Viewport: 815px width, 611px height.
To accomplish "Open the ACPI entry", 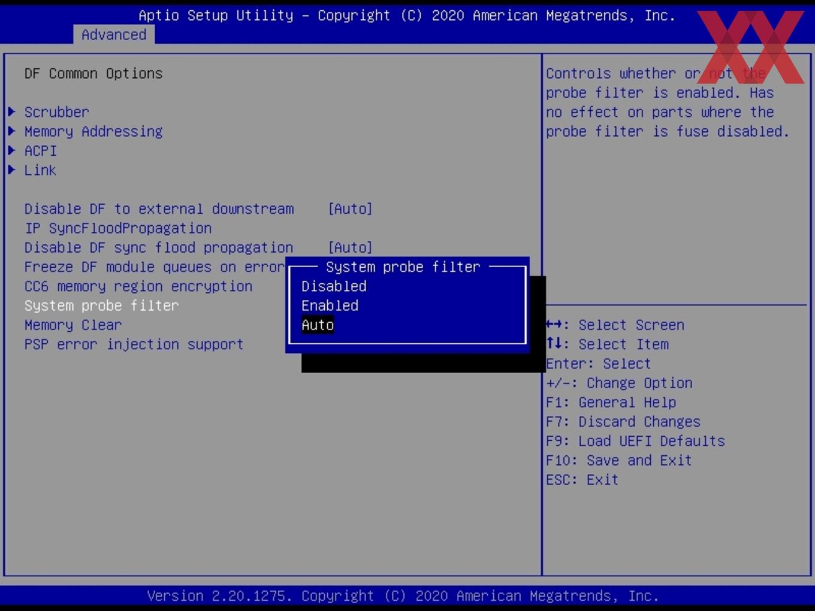I will tap(40, 151).
